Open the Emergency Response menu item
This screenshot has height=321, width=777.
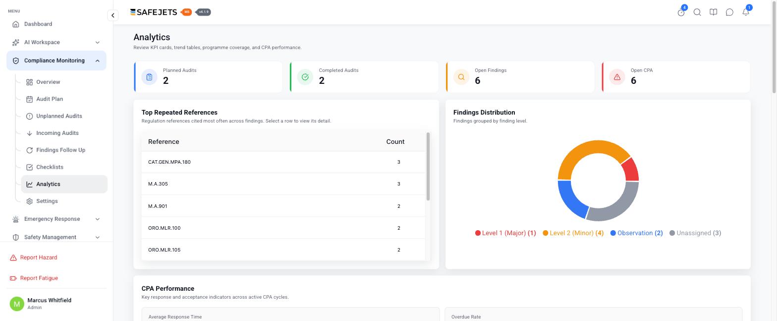click(56, 219)
